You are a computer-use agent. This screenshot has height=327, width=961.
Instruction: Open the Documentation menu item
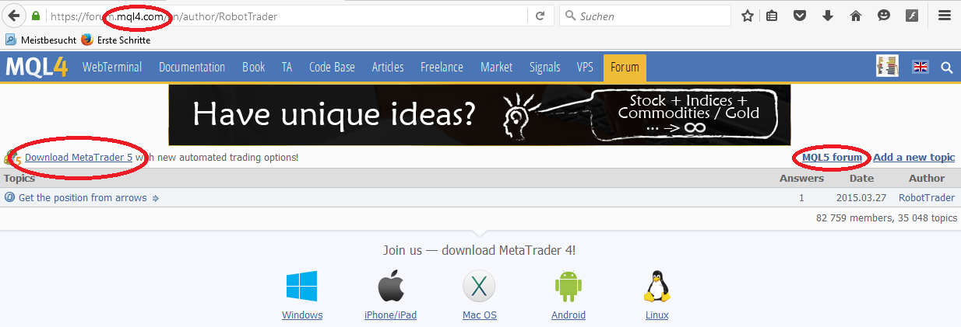pos(192,67)
